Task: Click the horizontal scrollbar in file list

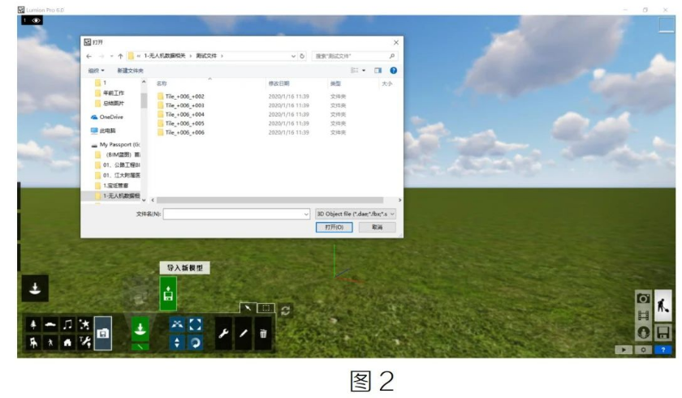Action: [270, 200]
